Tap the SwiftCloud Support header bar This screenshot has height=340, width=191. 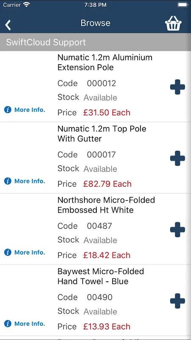(x=95, y=42)
